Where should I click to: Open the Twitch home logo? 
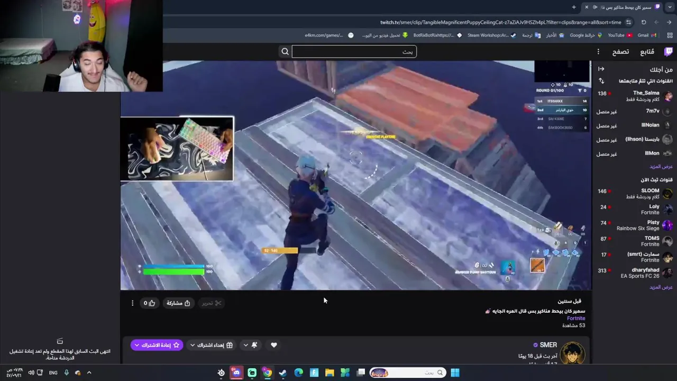669,51
